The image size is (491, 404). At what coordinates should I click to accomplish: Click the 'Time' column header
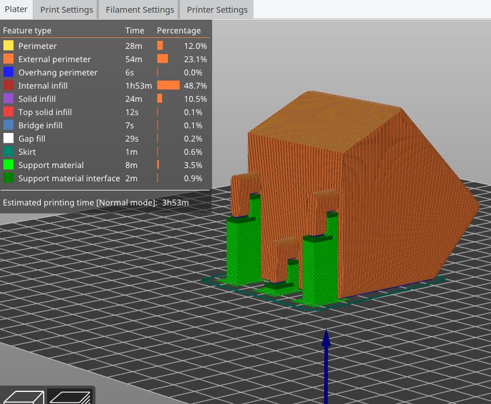(x=135, y=31)
